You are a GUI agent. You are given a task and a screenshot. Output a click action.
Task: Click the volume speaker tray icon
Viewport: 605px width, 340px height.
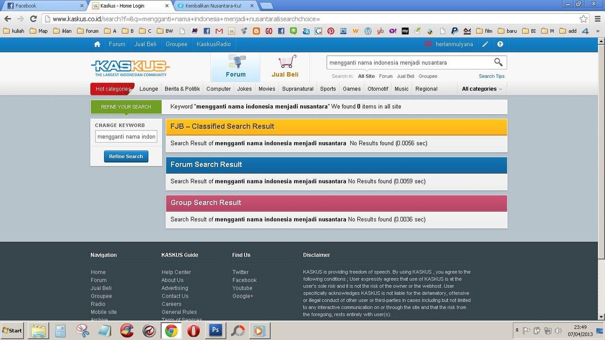(558, 331)
